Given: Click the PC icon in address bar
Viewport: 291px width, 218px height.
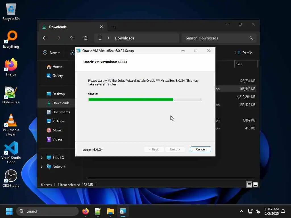Looking at the screenshot, I should [100, 38].
